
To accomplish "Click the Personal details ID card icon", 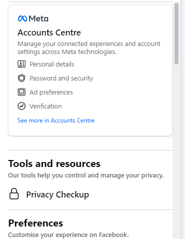I will pos(22,64).
